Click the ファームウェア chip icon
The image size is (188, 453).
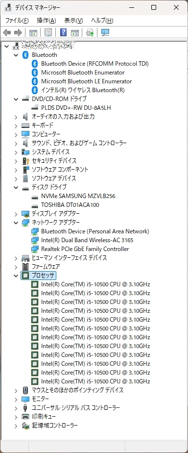pyautogui.click(x=25, y=266)
